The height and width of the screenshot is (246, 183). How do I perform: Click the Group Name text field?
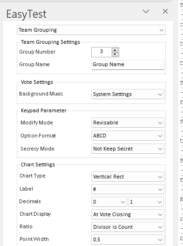pos(128,64)
